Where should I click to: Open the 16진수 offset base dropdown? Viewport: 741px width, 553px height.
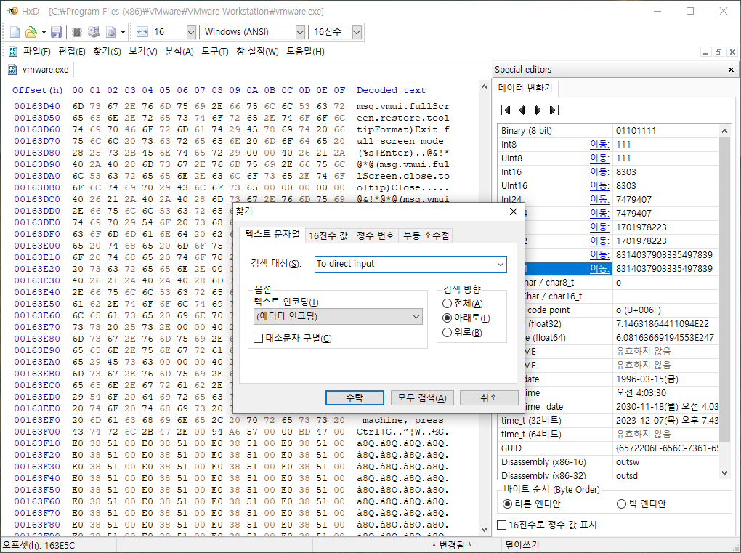pyautogui.click(x=357, y=32)
